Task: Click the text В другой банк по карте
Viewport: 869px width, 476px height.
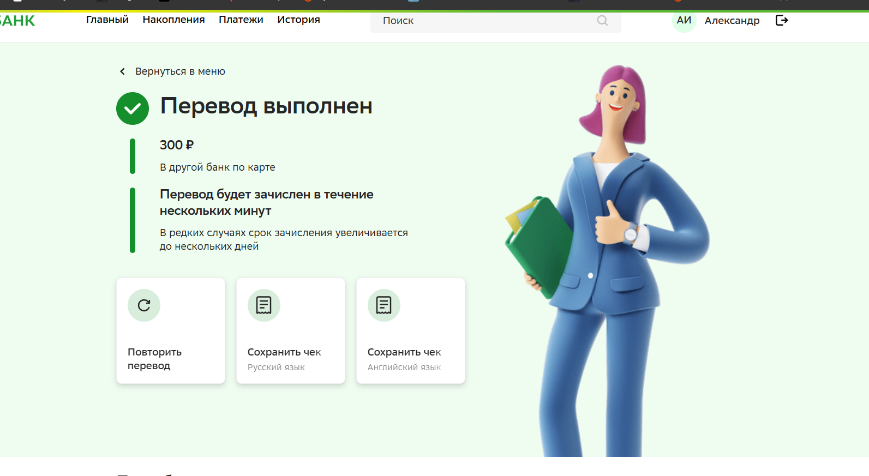Action: [x=218, y=167]
